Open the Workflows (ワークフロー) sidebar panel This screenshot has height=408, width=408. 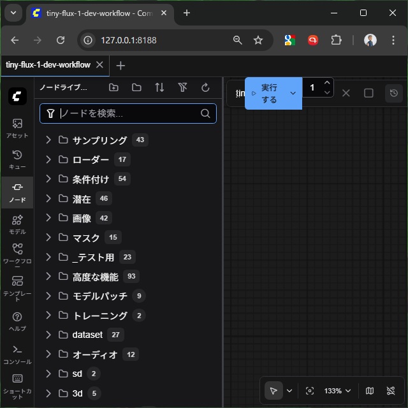click(17, 255)
